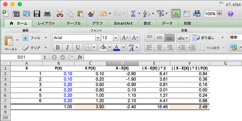This screenshot has width=242, height=121.
Task: Toggle the formula builder fx button
Action: pyautogui.click(x=176, y=14)
